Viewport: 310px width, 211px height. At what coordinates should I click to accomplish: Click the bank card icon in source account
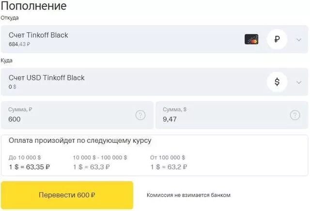tap(251, 39)
